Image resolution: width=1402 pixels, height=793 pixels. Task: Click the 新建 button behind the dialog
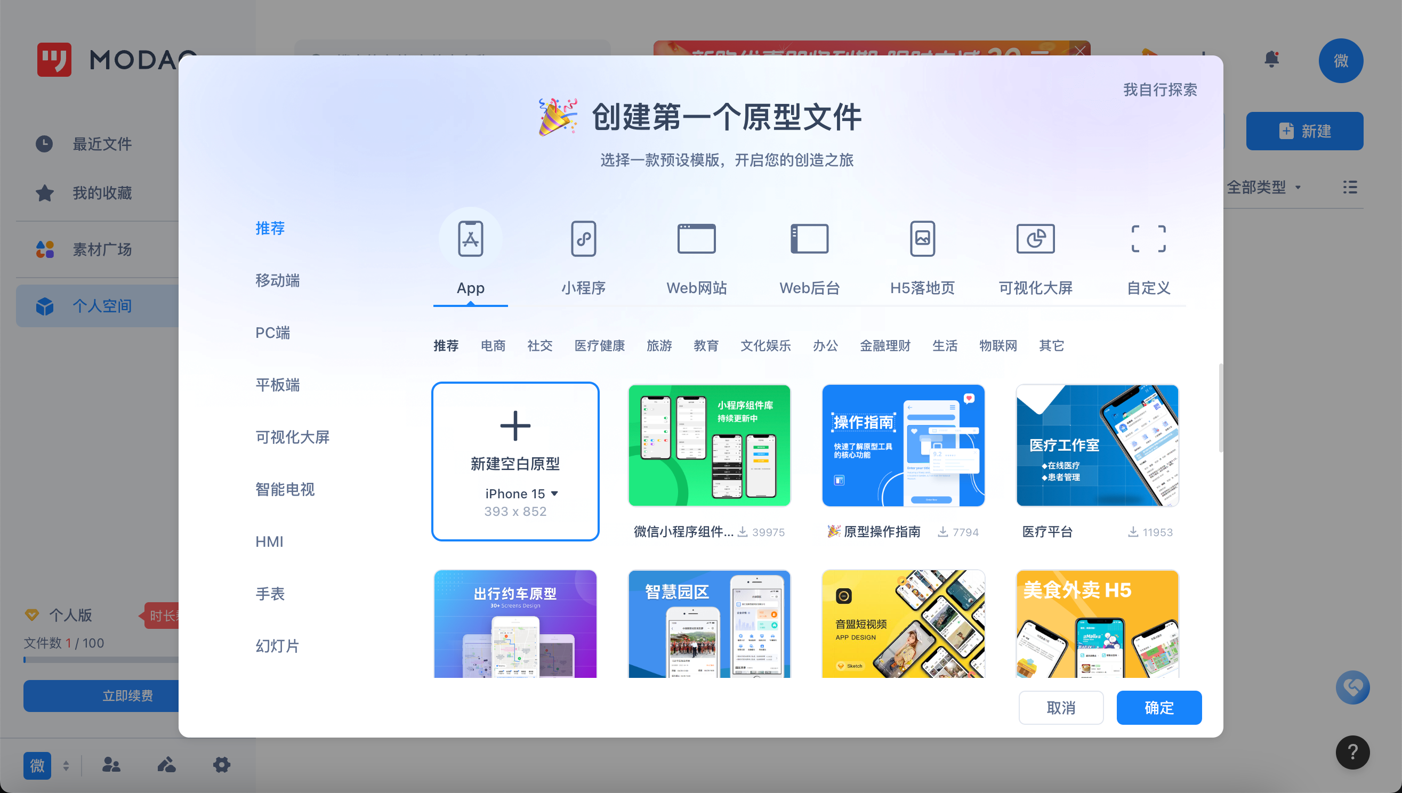coord(1304,131)
